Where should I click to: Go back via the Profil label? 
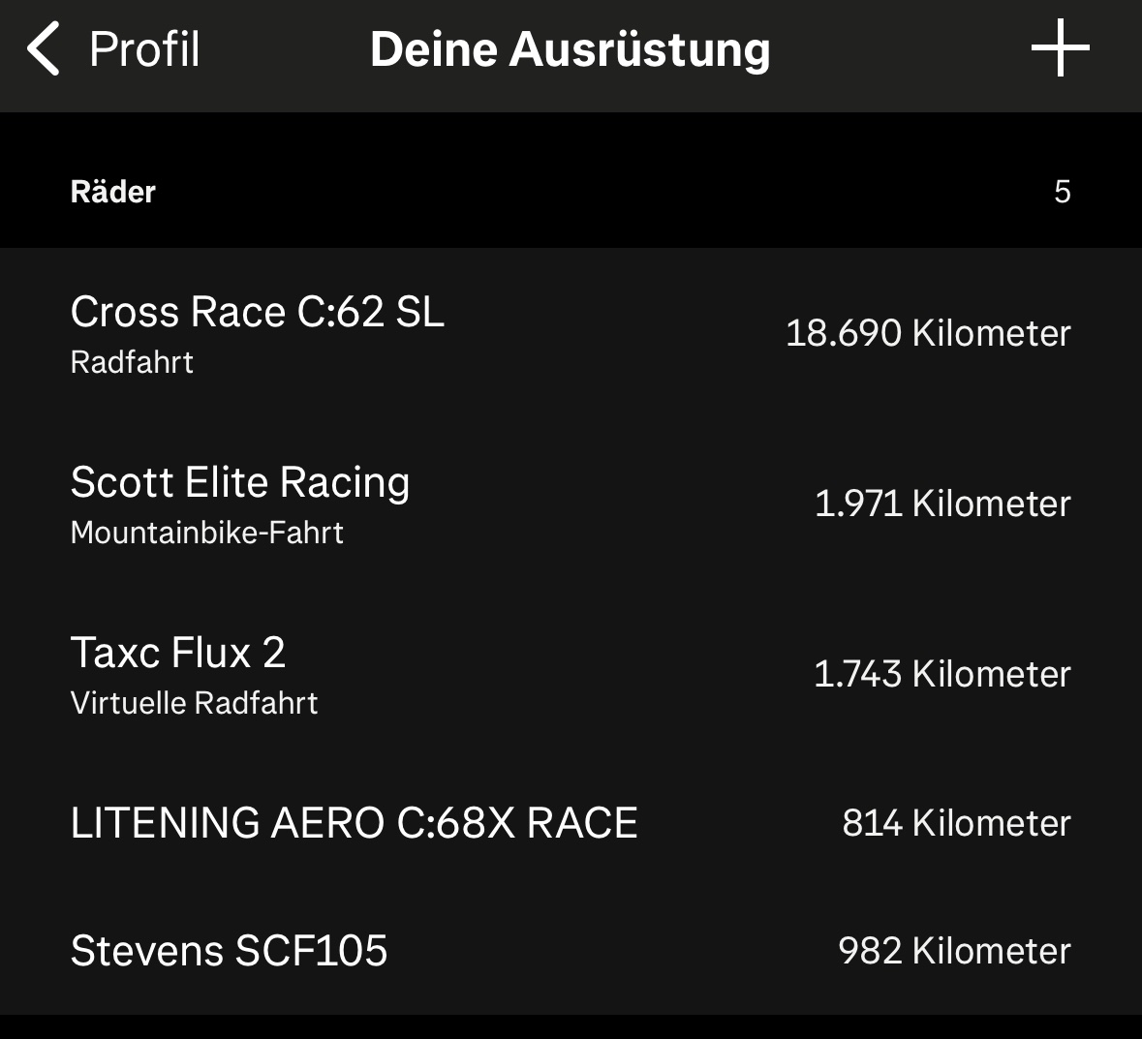144,49
